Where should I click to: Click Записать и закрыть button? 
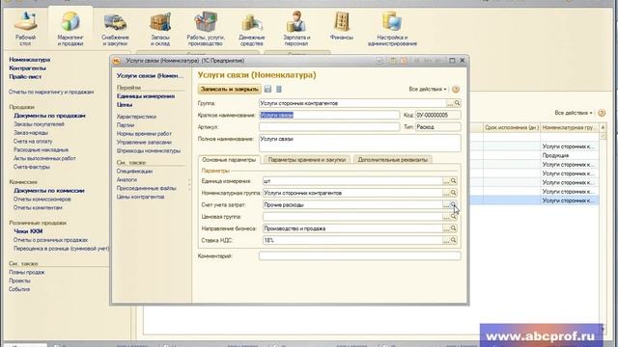230,90
